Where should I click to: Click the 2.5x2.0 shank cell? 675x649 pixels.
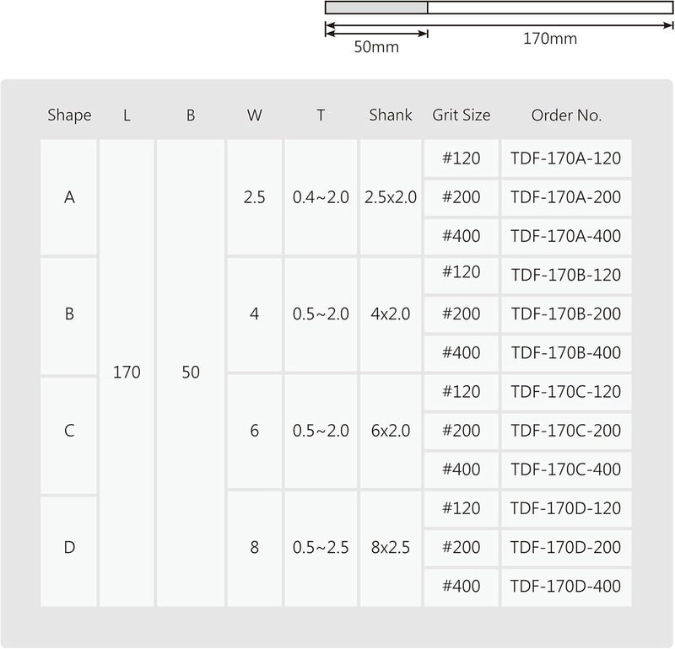pyautogui.click(x=391, y=197)
